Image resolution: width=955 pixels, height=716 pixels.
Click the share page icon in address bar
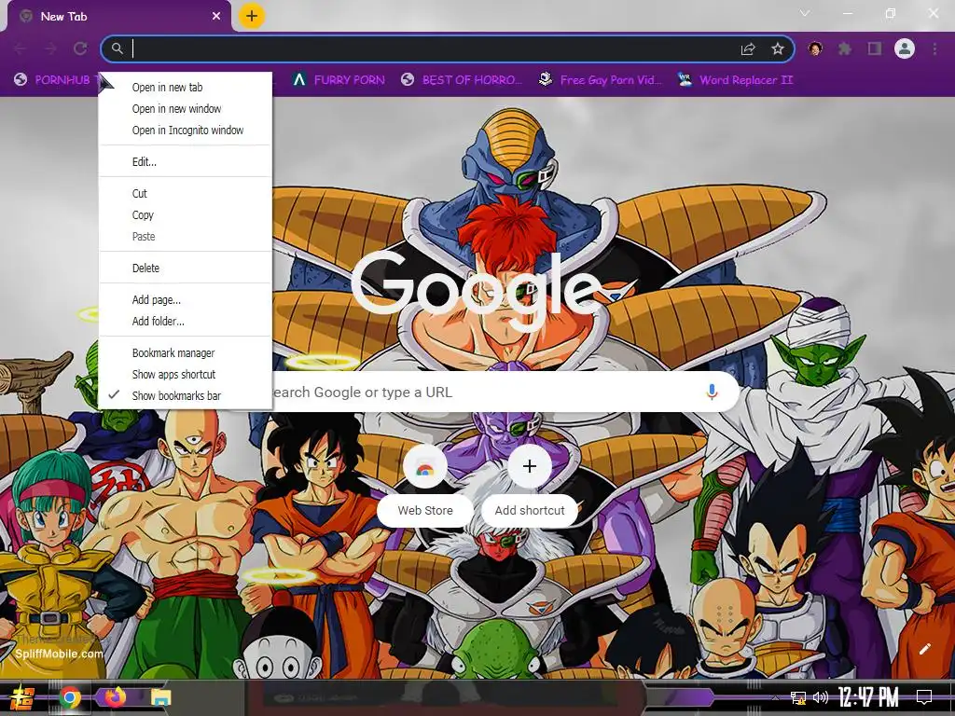[x=748, y=49]
